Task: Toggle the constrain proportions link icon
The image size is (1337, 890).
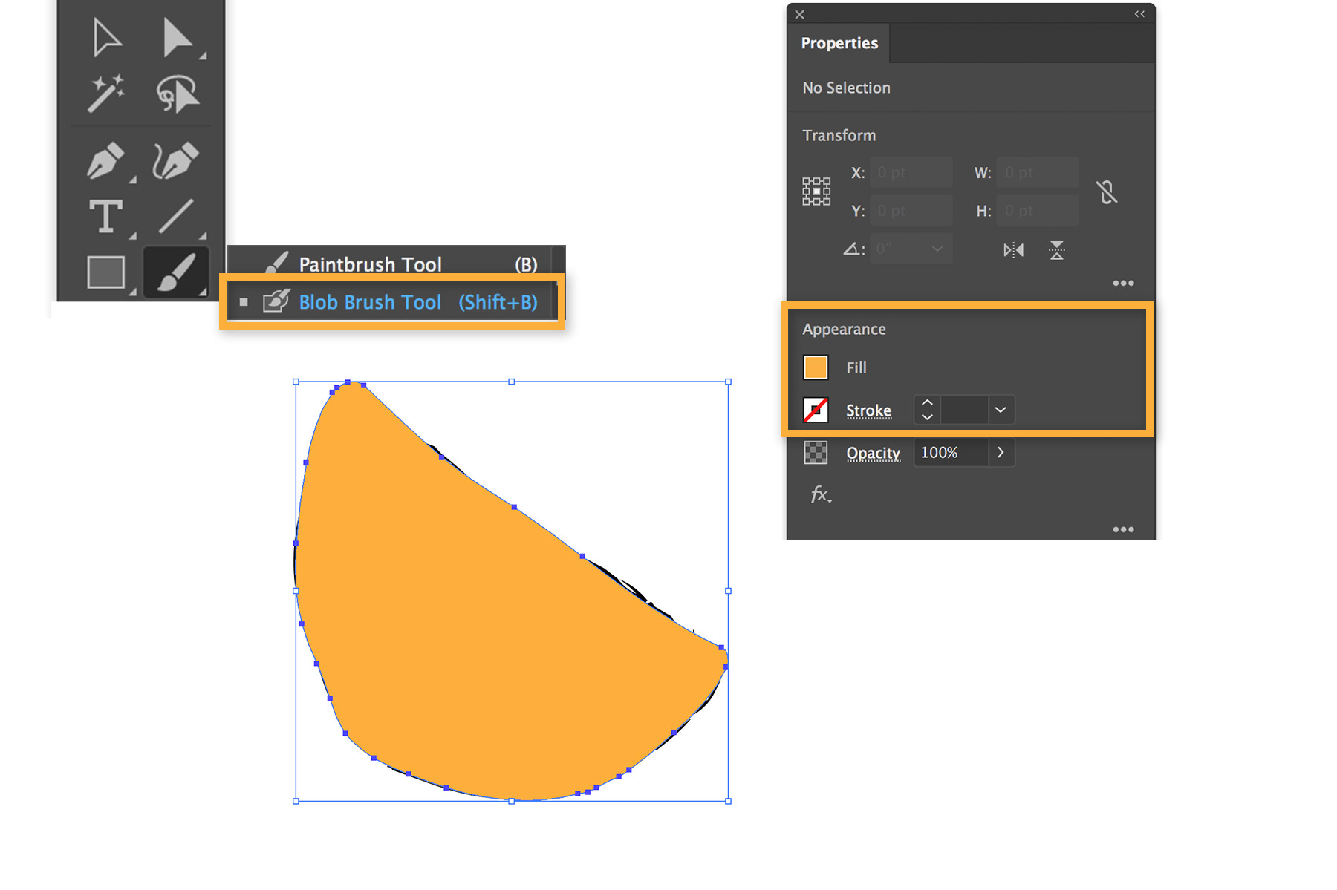Action: tap(1107, 192)
